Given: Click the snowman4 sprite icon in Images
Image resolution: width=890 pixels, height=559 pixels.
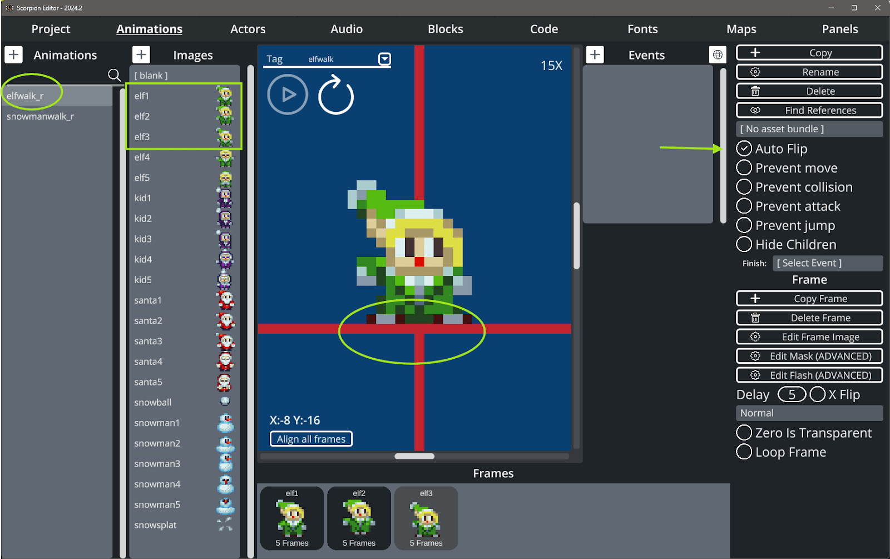Looking at the screenshot, I should click(225, 484).
